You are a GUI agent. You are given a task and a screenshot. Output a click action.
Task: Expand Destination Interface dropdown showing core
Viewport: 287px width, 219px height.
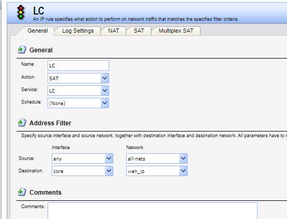pos(82,171)
